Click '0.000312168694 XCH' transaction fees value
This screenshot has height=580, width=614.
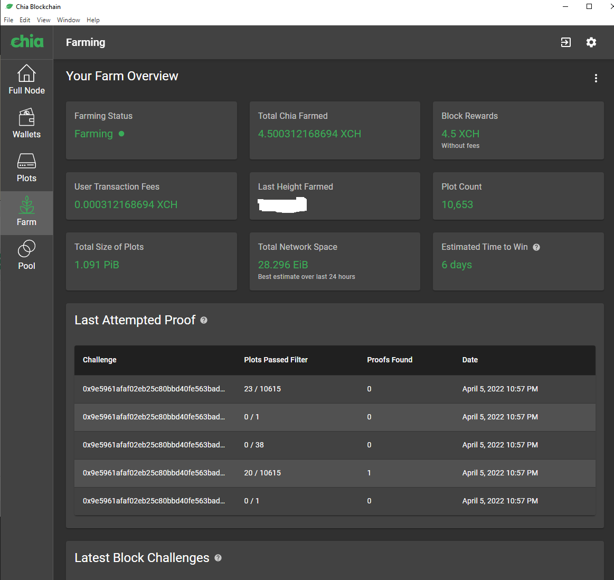(x=126, y=204)
